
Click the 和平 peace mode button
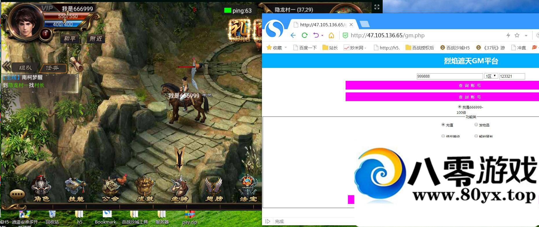pos(69,38)
